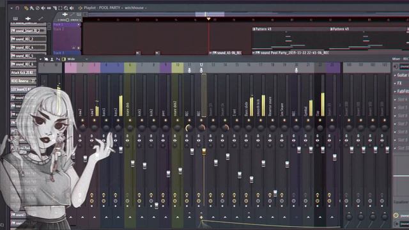The image size is (409, 230).
Task: Mute the perc mixer track LED
Action: 166,121
